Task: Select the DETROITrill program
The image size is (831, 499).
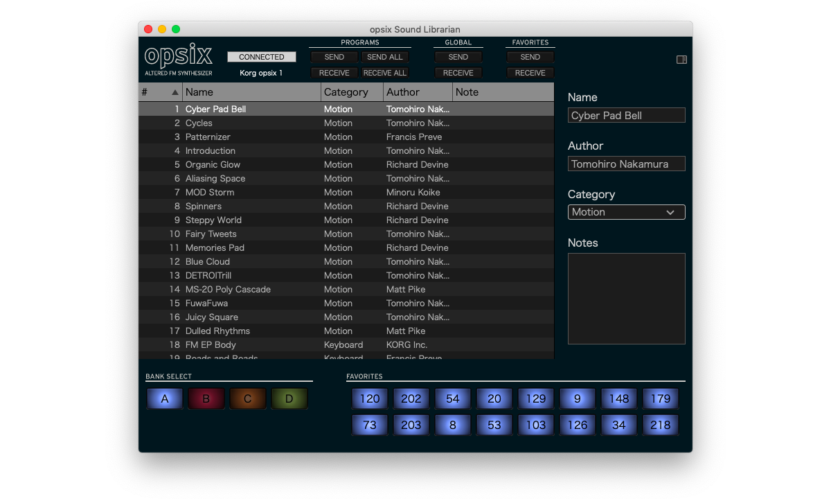Action: (x=346, y=275)
